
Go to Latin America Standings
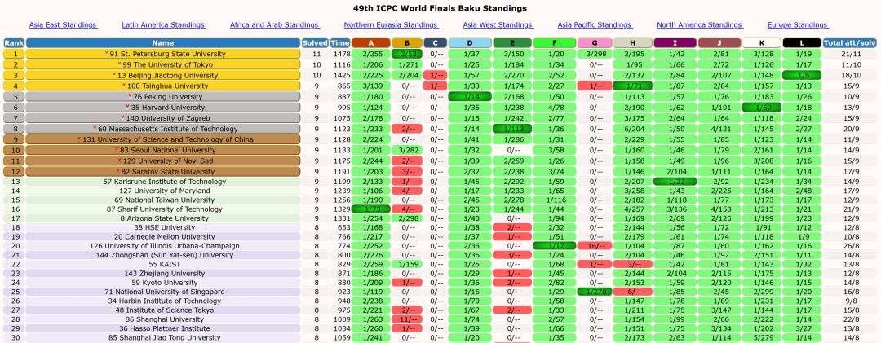click(x=163, y=25)
